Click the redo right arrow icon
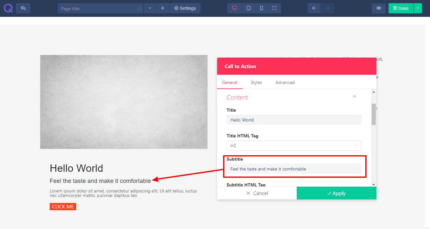This screenshot has height=229, width=430. pyautogui.click(x=327, y=8)
